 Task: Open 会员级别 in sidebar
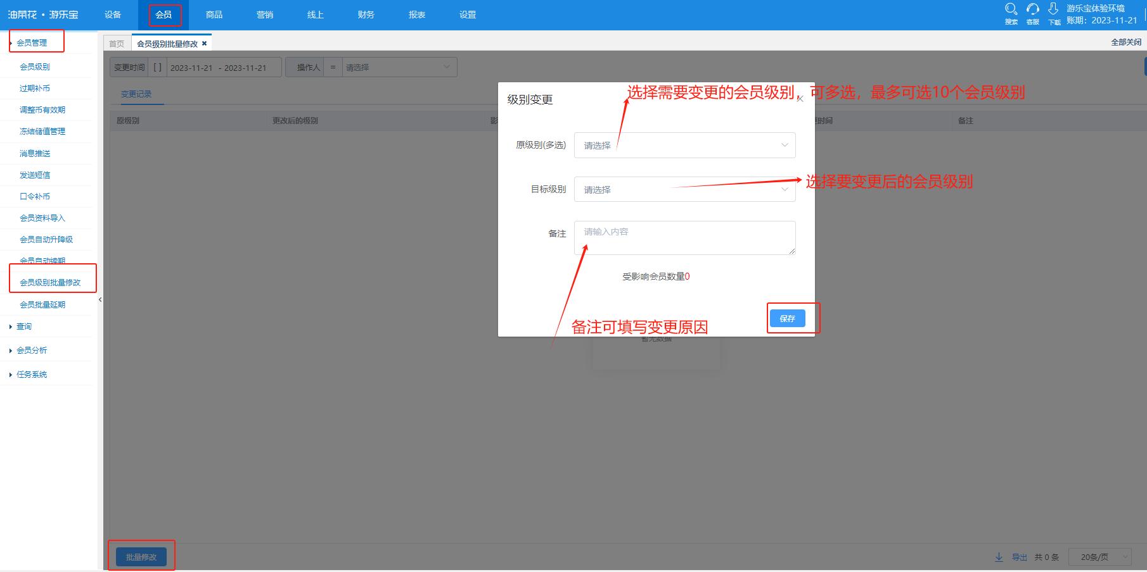pyautogui.click(x=35, y=66)
